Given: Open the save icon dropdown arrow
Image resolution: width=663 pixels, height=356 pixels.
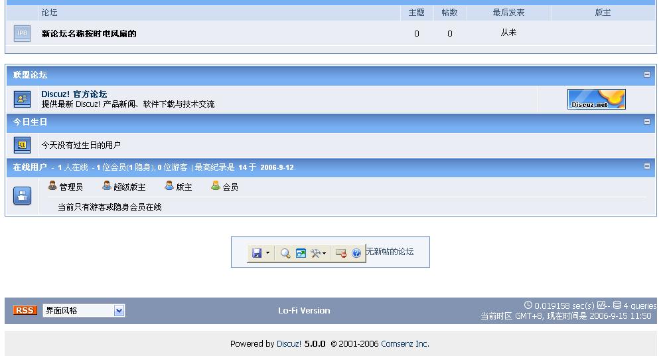Looking at the screenshot, I should (267, 253).
